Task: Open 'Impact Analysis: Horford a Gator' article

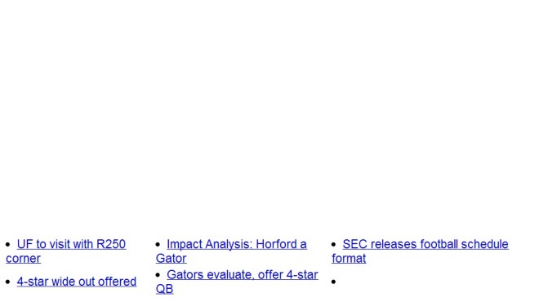Action: [x=237, y=244]
